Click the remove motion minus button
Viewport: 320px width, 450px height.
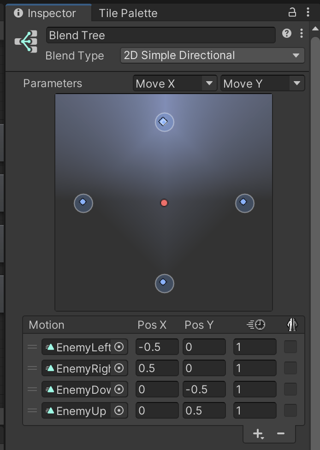click(281, 434)
